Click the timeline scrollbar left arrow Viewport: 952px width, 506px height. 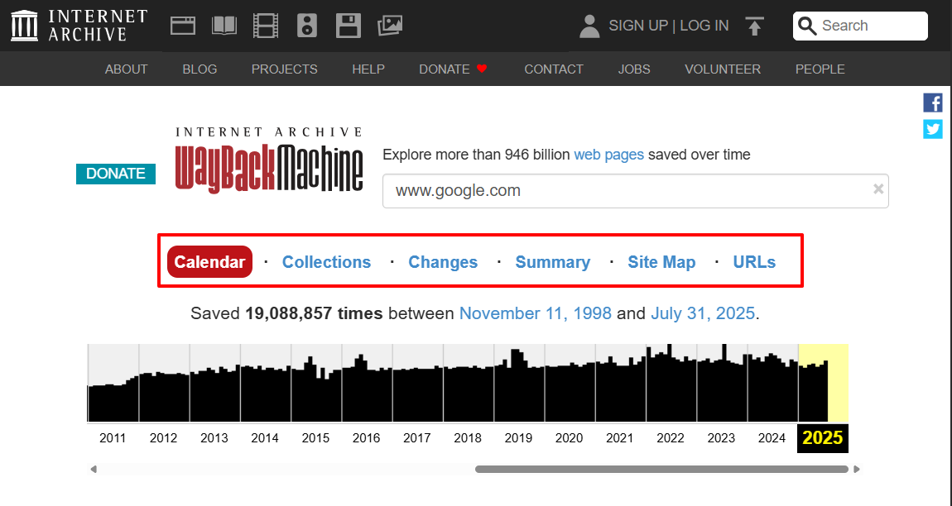pos(94,469)
